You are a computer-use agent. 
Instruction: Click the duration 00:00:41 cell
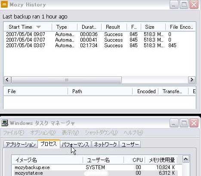click(89, 40)
